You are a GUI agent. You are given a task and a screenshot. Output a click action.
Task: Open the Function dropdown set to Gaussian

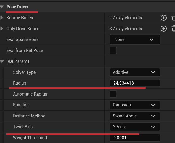click(x=135, y=105)
